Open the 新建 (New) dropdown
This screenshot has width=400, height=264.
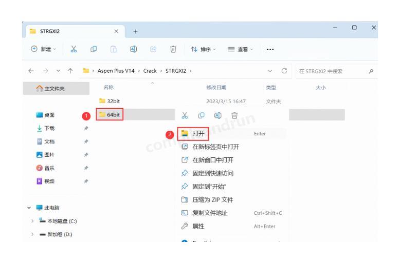(43, 49)
